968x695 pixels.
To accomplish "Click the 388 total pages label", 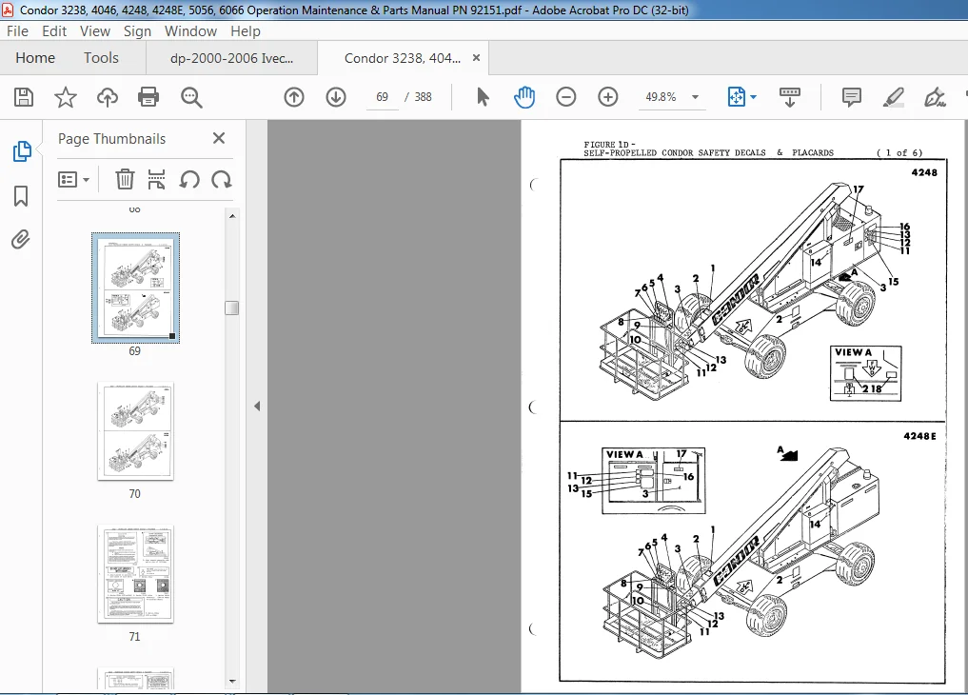I will pos(423,97).
